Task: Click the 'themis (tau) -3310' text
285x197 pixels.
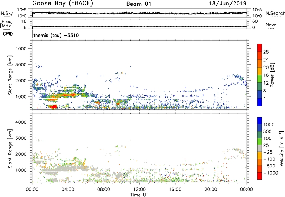Action: pos(56,35)
